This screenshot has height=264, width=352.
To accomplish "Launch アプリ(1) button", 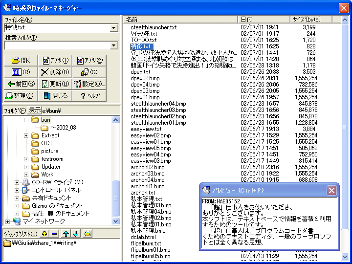I will click(x=55, y=60).
